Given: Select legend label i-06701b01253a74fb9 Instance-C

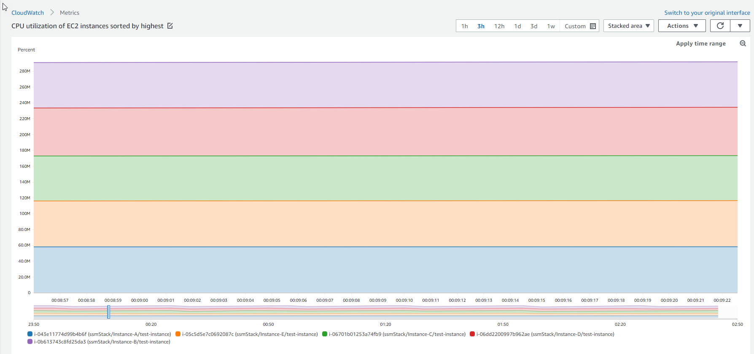Looking at the screenshot, I should click(x=397, y=334).
